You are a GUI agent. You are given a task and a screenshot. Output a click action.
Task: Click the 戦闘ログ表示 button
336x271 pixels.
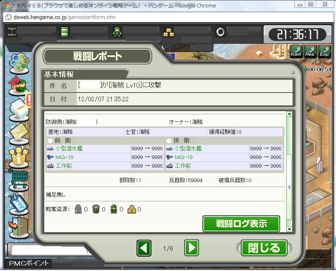tap(241, 224)
